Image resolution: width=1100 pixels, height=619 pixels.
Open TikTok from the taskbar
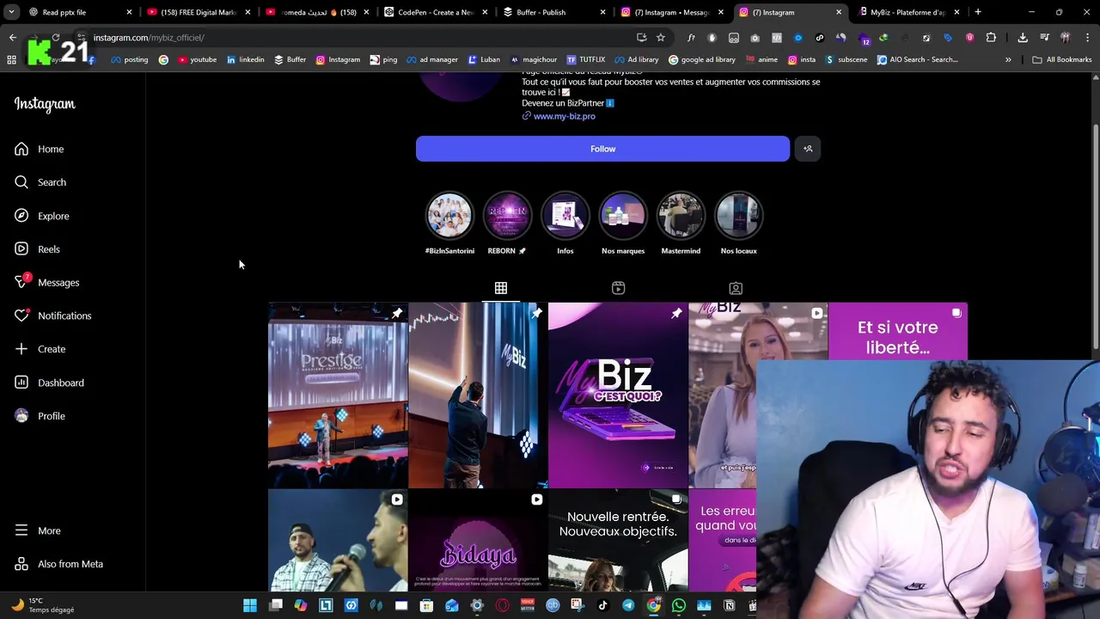(603, 605)
